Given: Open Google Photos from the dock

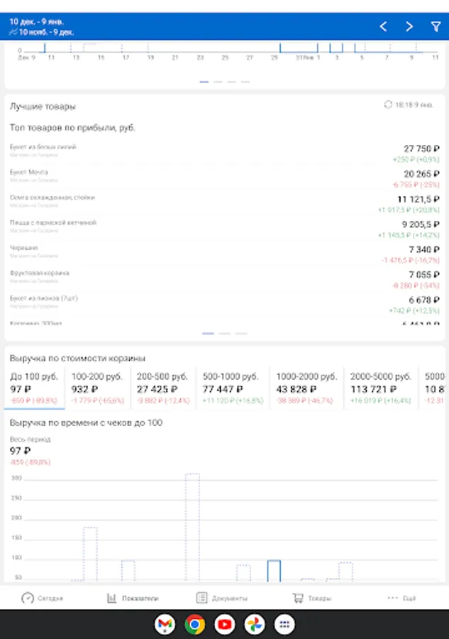Looking at the screenshot, I should click(255, 625).
